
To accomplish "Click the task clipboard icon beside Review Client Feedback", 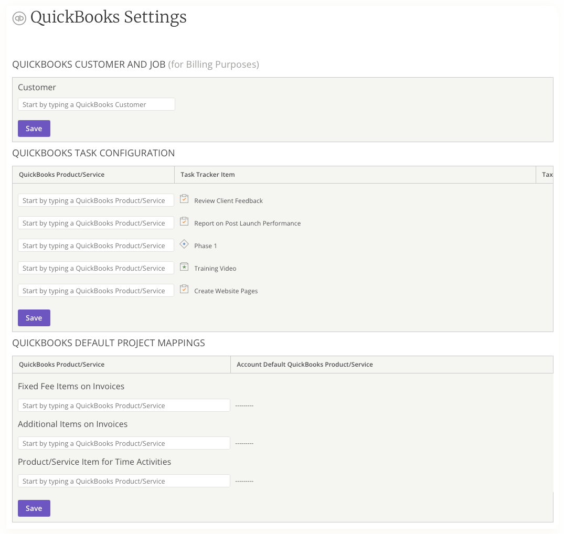I will point(184,199).
